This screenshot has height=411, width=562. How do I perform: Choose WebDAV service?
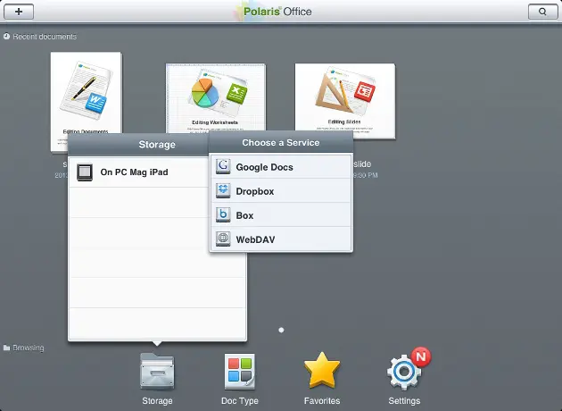coord(281,239)
